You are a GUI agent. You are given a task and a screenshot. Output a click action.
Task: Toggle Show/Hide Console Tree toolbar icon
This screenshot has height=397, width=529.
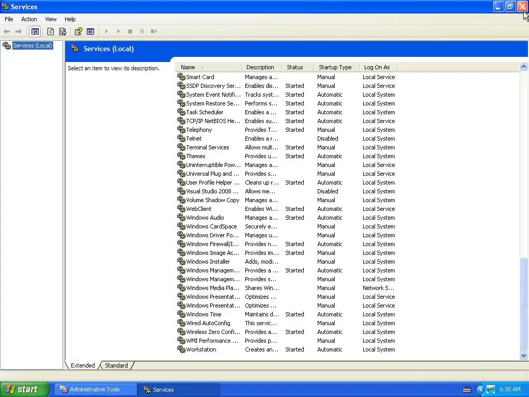[x=35, y=32]
